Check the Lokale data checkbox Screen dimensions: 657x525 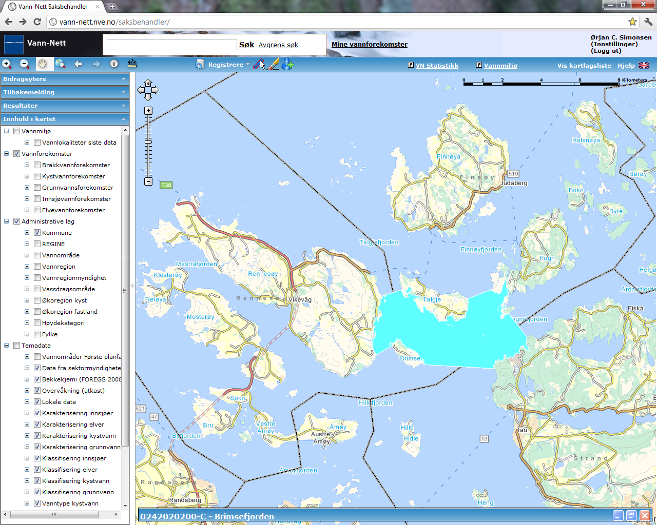tap(37, 402)
